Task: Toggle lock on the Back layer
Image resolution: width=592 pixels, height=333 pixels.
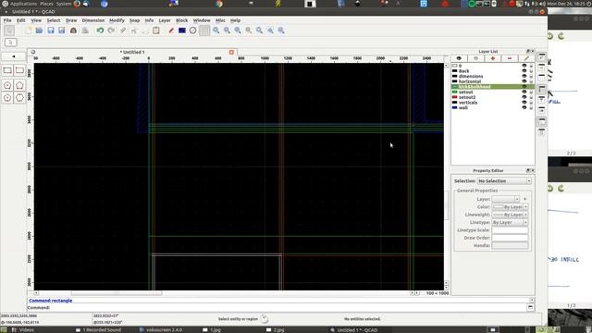Action: point(531,71)
